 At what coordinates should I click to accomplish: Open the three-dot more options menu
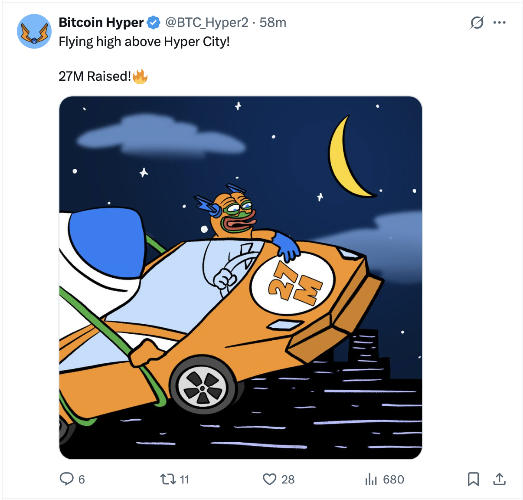[x=499, y=23]
